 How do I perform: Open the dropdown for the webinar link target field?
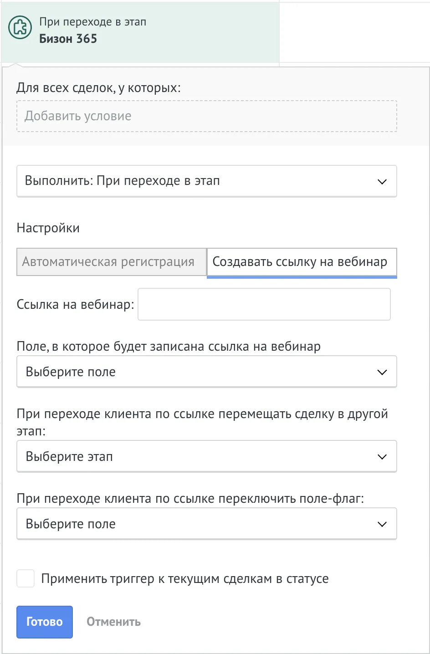(207, 372)
